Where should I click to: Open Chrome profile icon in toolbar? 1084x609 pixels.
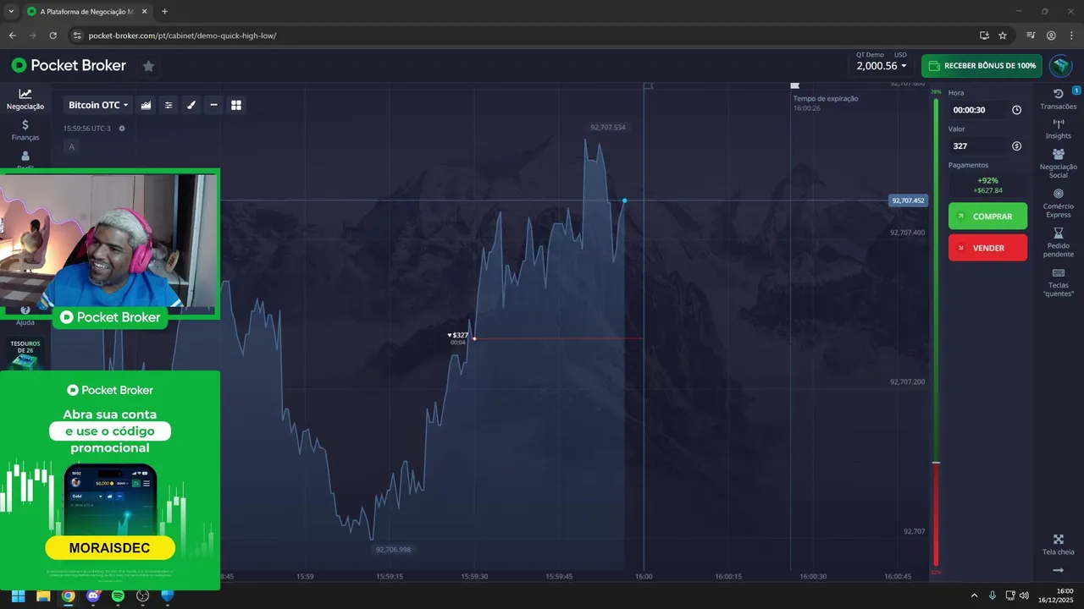tap(1051, 36)
